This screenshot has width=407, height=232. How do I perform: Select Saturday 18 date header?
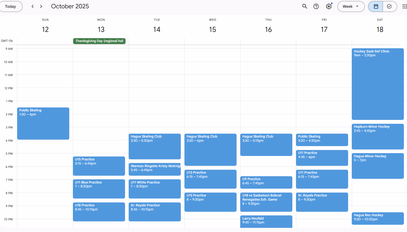pos(380,30)
